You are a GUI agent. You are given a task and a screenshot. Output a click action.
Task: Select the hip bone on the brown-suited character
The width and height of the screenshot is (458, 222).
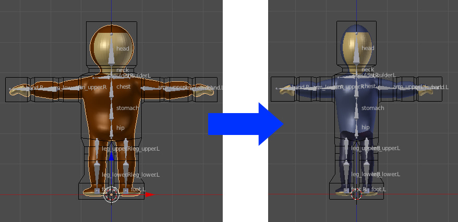111,129
